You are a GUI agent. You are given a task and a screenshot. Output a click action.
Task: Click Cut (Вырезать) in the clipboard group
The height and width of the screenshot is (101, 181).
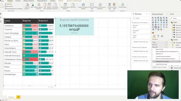point(8,4)
